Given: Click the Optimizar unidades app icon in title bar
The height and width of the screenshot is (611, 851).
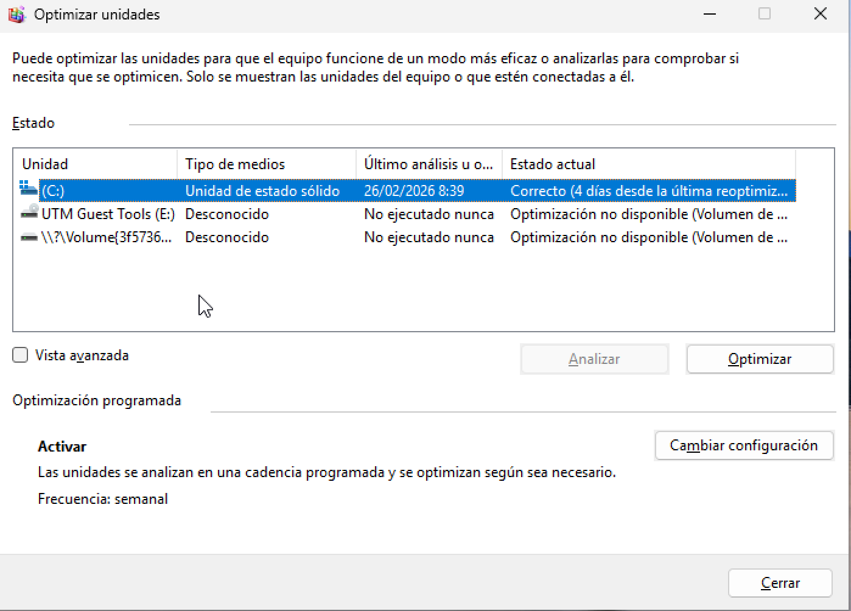Looking at the screenshot, I should tap(17, 15).
